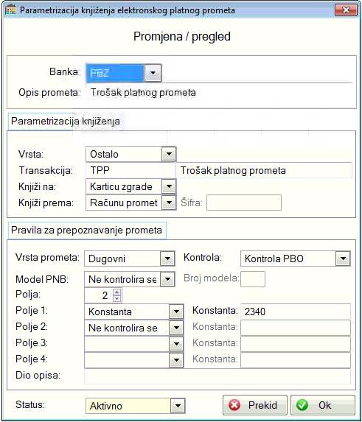
Task: Click the red X Prekid button
Action: [254, 405]
